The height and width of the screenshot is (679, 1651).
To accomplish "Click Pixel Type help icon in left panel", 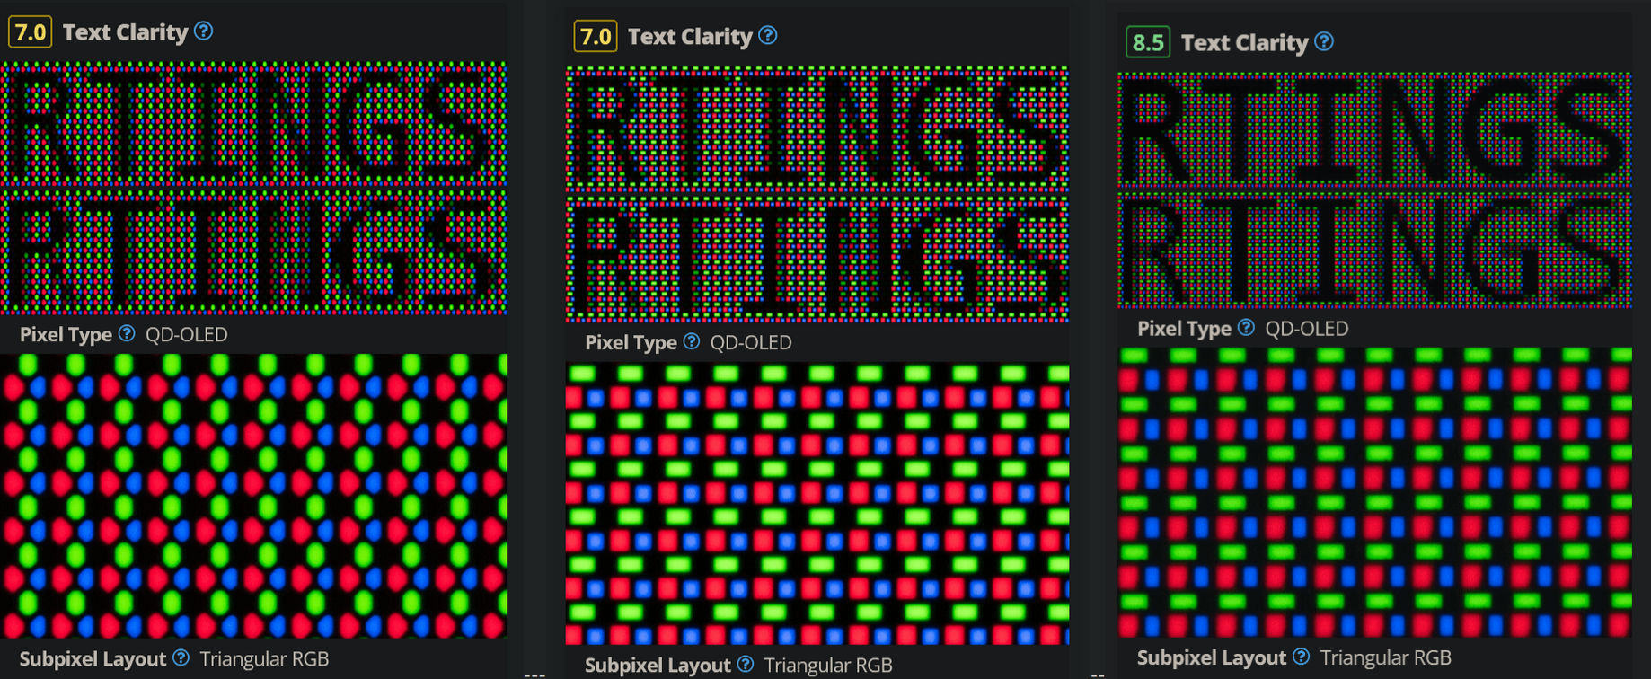I will [127, 333].
